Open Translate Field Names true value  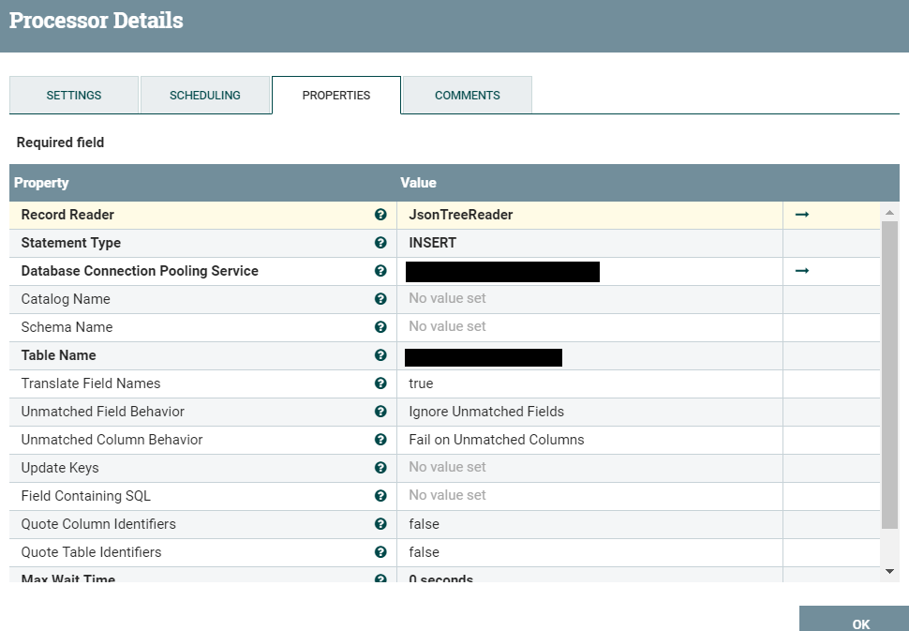589,383
